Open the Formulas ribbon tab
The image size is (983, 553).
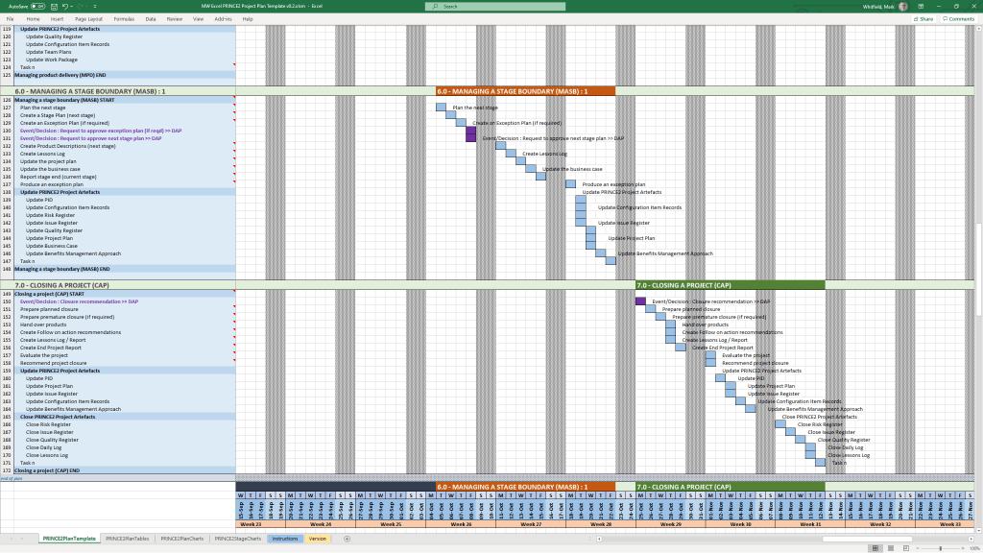(124, 18)
